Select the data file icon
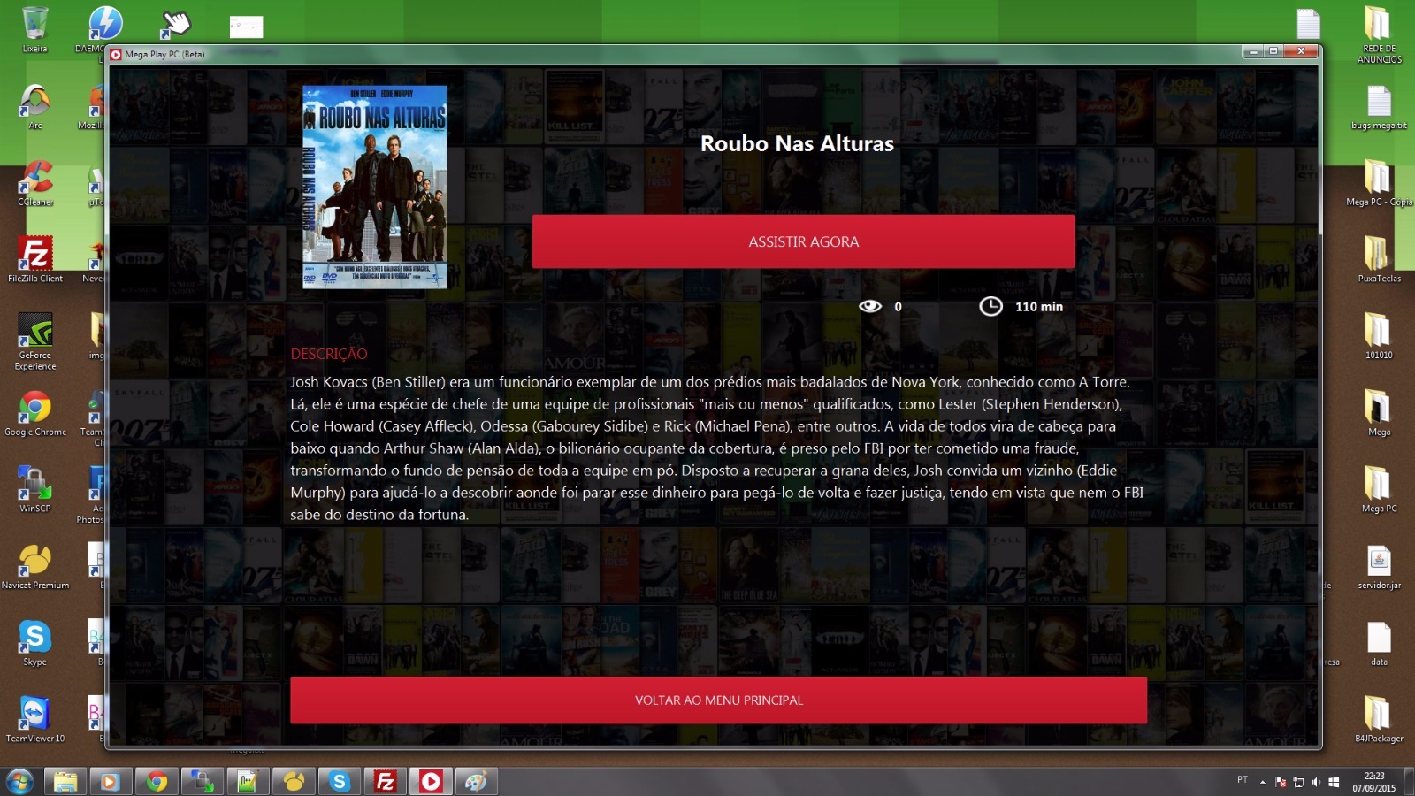1415x796 pixels. pyautogui.click(x=1379, y=644)
